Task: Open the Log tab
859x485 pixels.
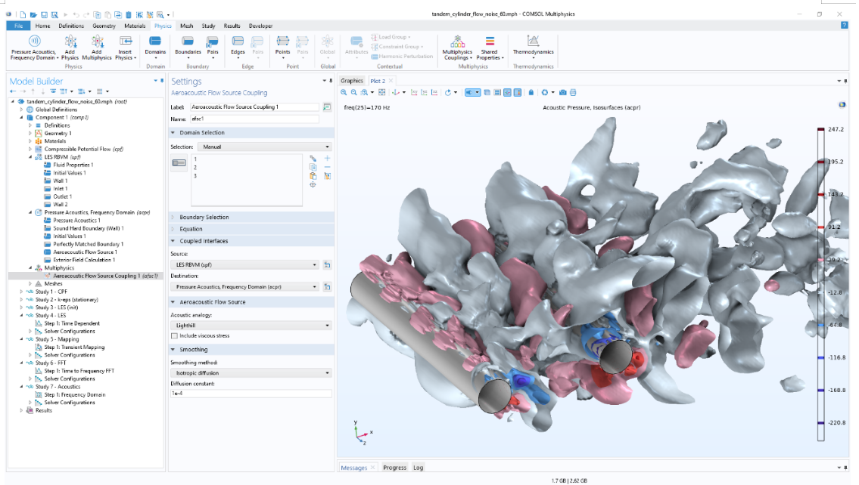Action: click(x=418, y=468)
